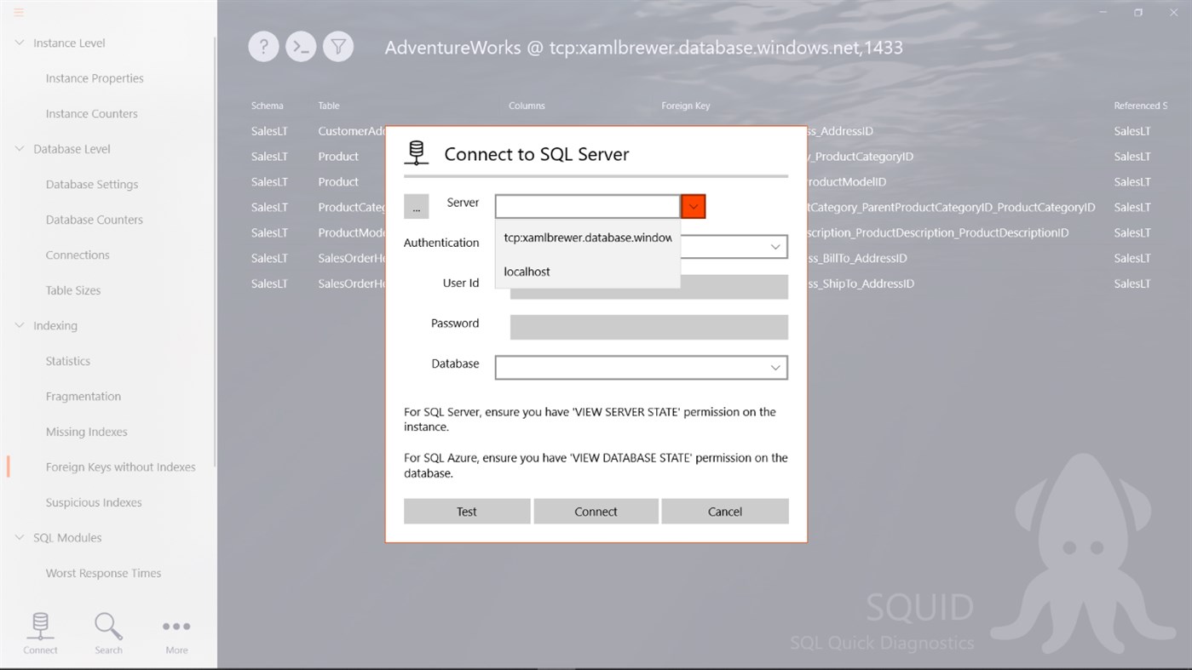Open Suspicious Indexes page
The width and height of the screenshot is (1192, 670).
pyautogui.click(x=94, y=502)
